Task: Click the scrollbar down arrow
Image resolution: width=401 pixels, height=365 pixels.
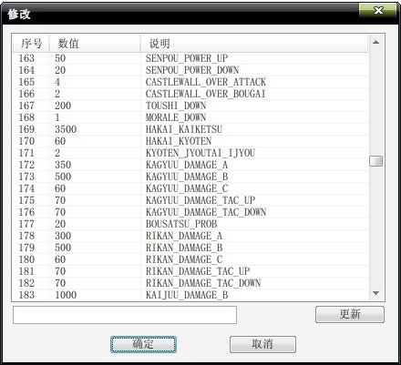Action: tap(375, 293)
